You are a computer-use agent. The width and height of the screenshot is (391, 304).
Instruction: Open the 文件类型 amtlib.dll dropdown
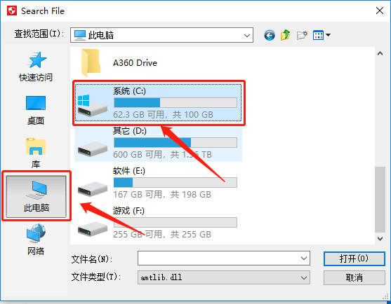click(x=224, y=277)
